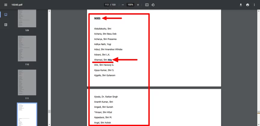Toggle the sidebar with the hamburger menu
The width and height of the screenshot is (260, 126).
click(x=5, y=5)
